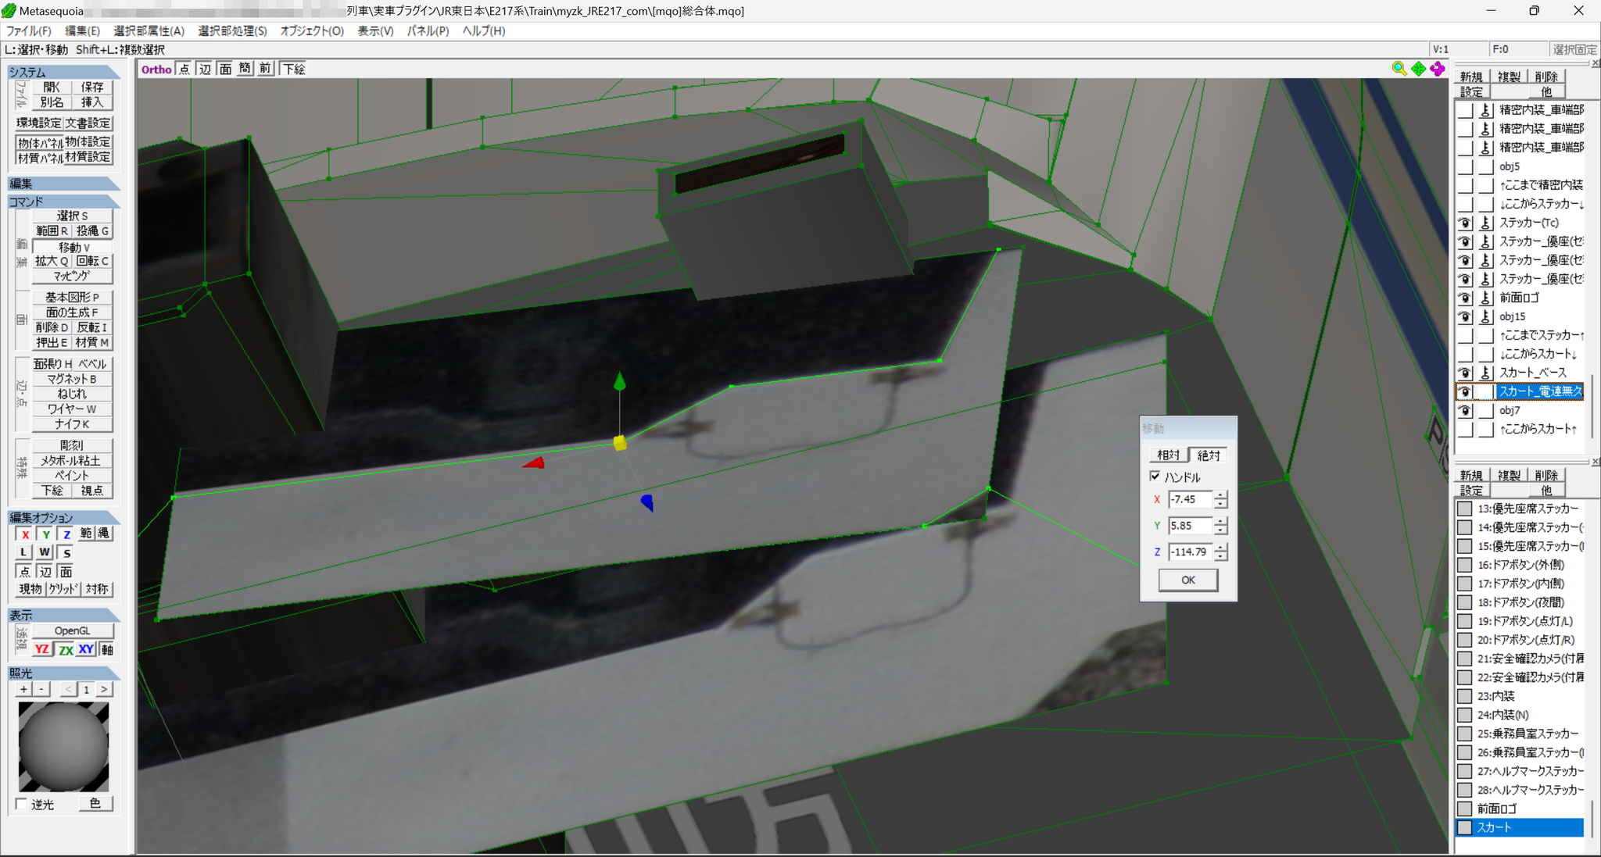Click the Y coordinate input field
Image resolution: width=1601 pixels, height=857 pixels.
1190,526
